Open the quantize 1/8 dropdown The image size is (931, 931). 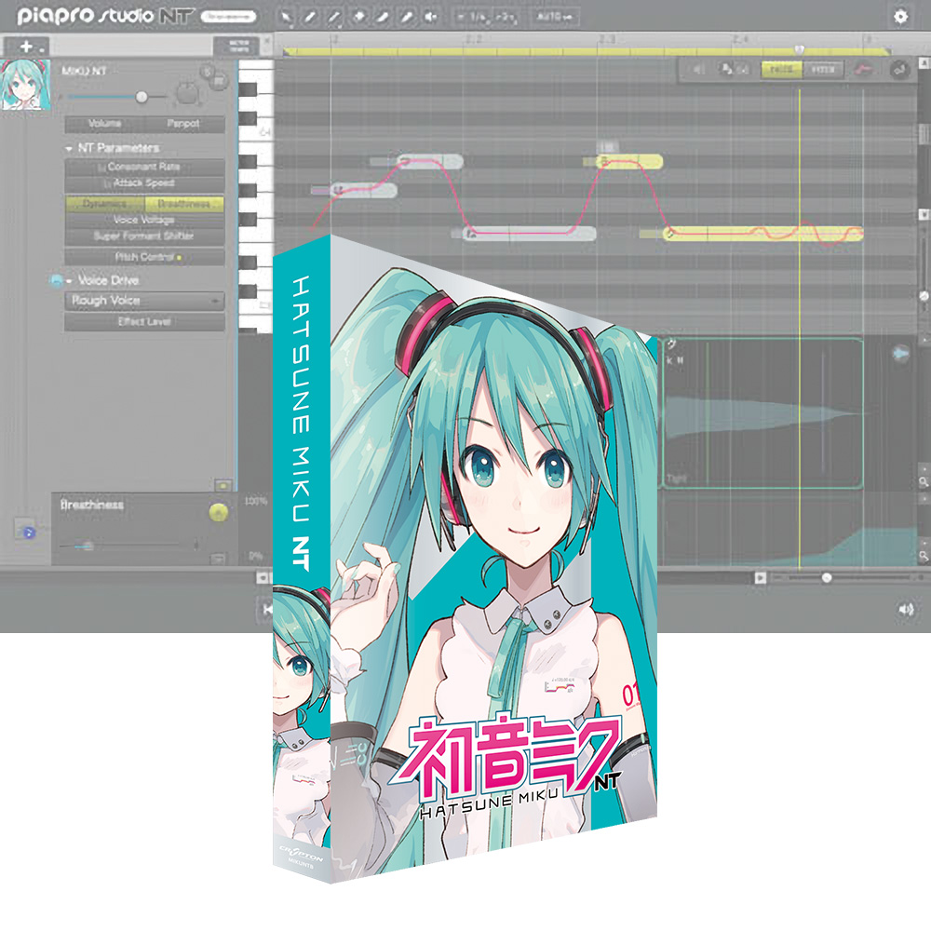pyautogui.click(x=473, y=17)
